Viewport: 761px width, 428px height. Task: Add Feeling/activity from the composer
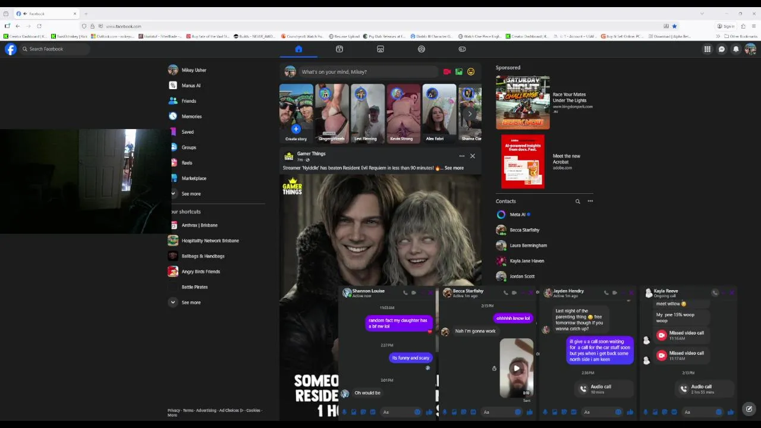point(471,72)
